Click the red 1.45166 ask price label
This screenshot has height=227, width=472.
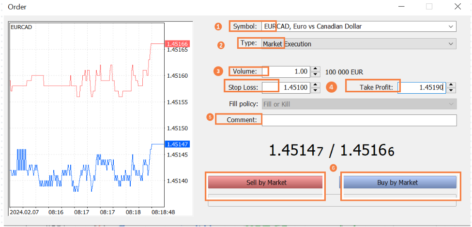177,43
